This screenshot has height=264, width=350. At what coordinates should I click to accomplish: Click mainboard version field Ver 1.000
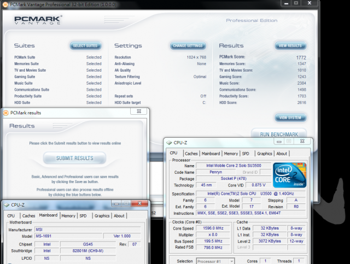[122, 236]
